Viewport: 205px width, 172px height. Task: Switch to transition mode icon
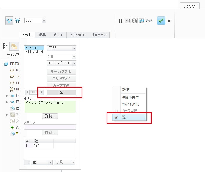[17, 21]
